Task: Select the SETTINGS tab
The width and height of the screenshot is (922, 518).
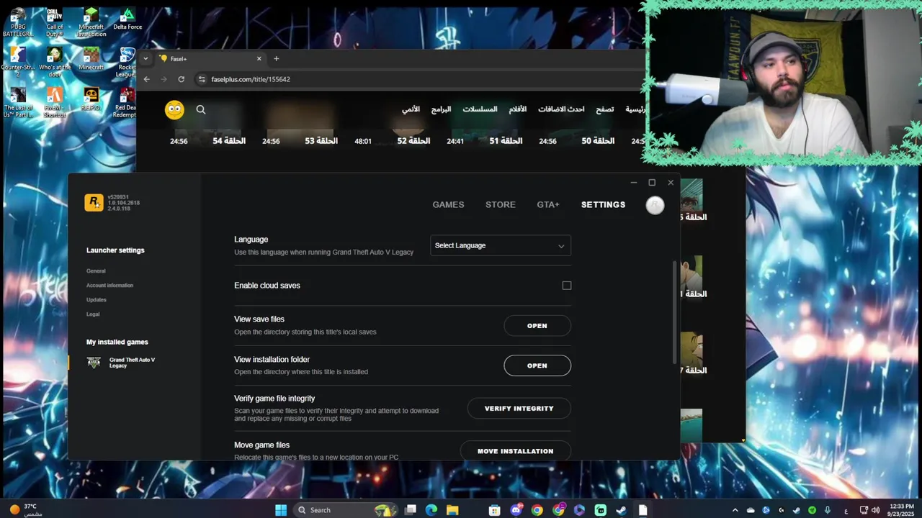Action: (603, 205)
